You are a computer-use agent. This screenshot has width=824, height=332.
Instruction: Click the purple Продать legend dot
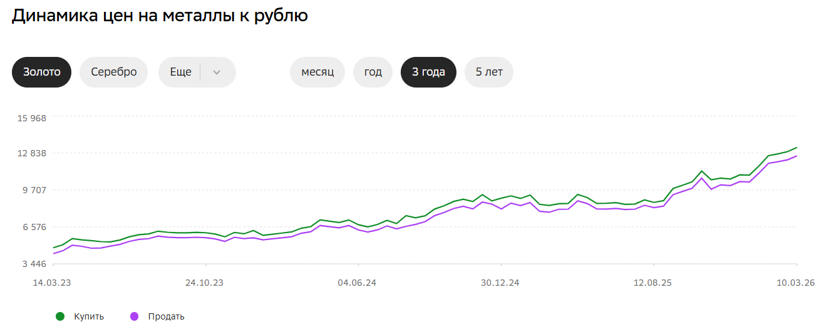point(134,316)
